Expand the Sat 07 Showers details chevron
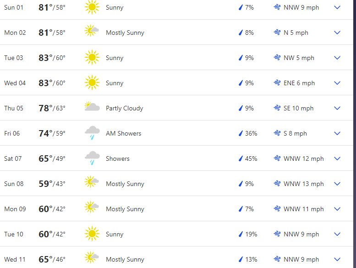The image size is (356, 268). coord(337,159)
